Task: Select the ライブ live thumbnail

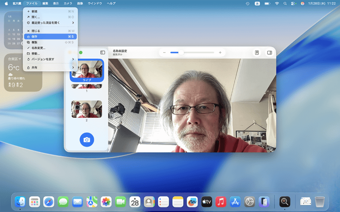Action: [x=87, y=70]
